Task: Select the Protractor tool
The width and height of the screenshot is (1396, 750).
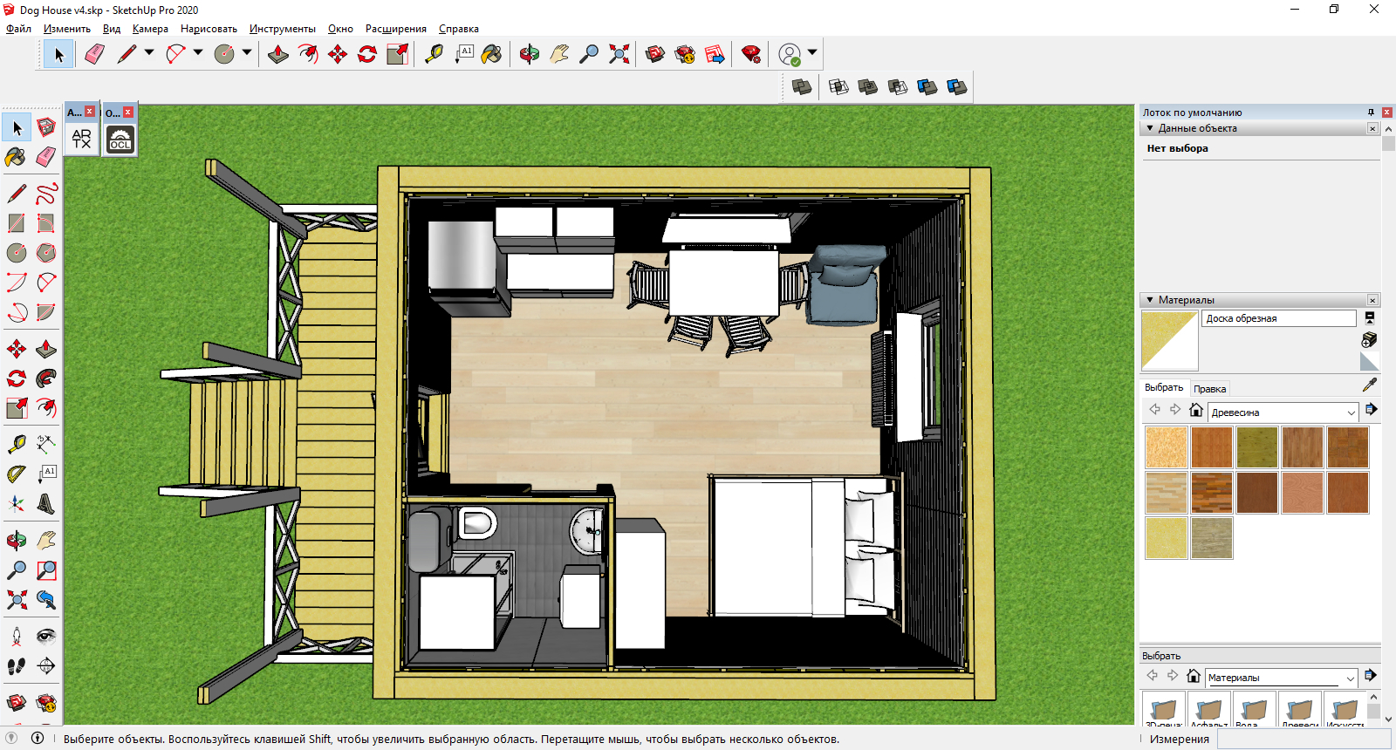Action: 17,474
